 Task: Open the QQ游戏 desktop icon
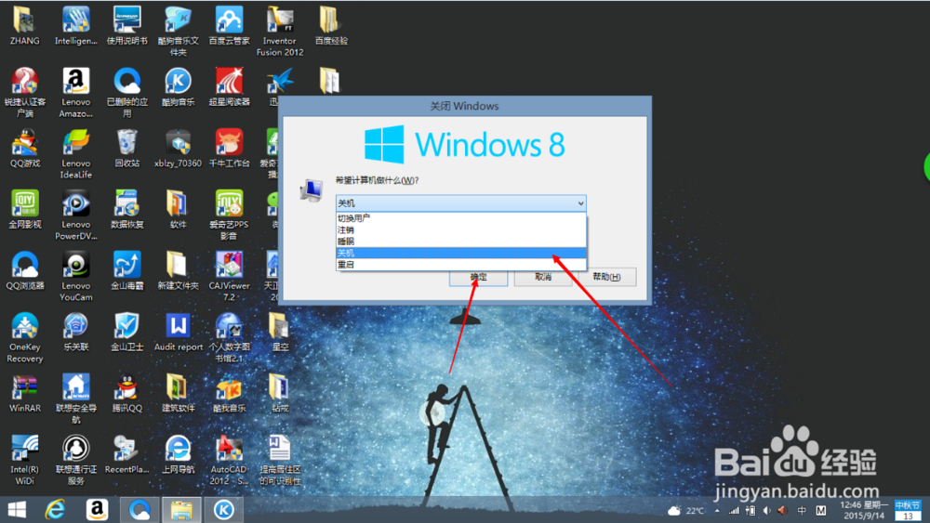[x=25, y=148]
